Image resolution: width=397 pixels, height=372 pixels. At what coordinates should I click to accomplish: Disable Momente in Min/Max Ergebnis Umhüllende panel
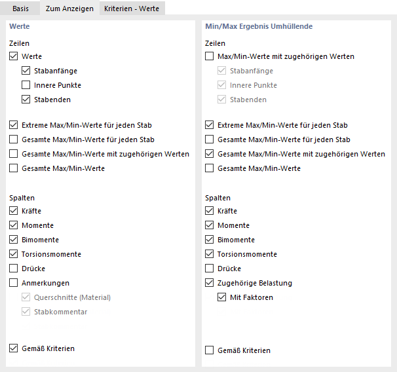(x=210, y=225)
